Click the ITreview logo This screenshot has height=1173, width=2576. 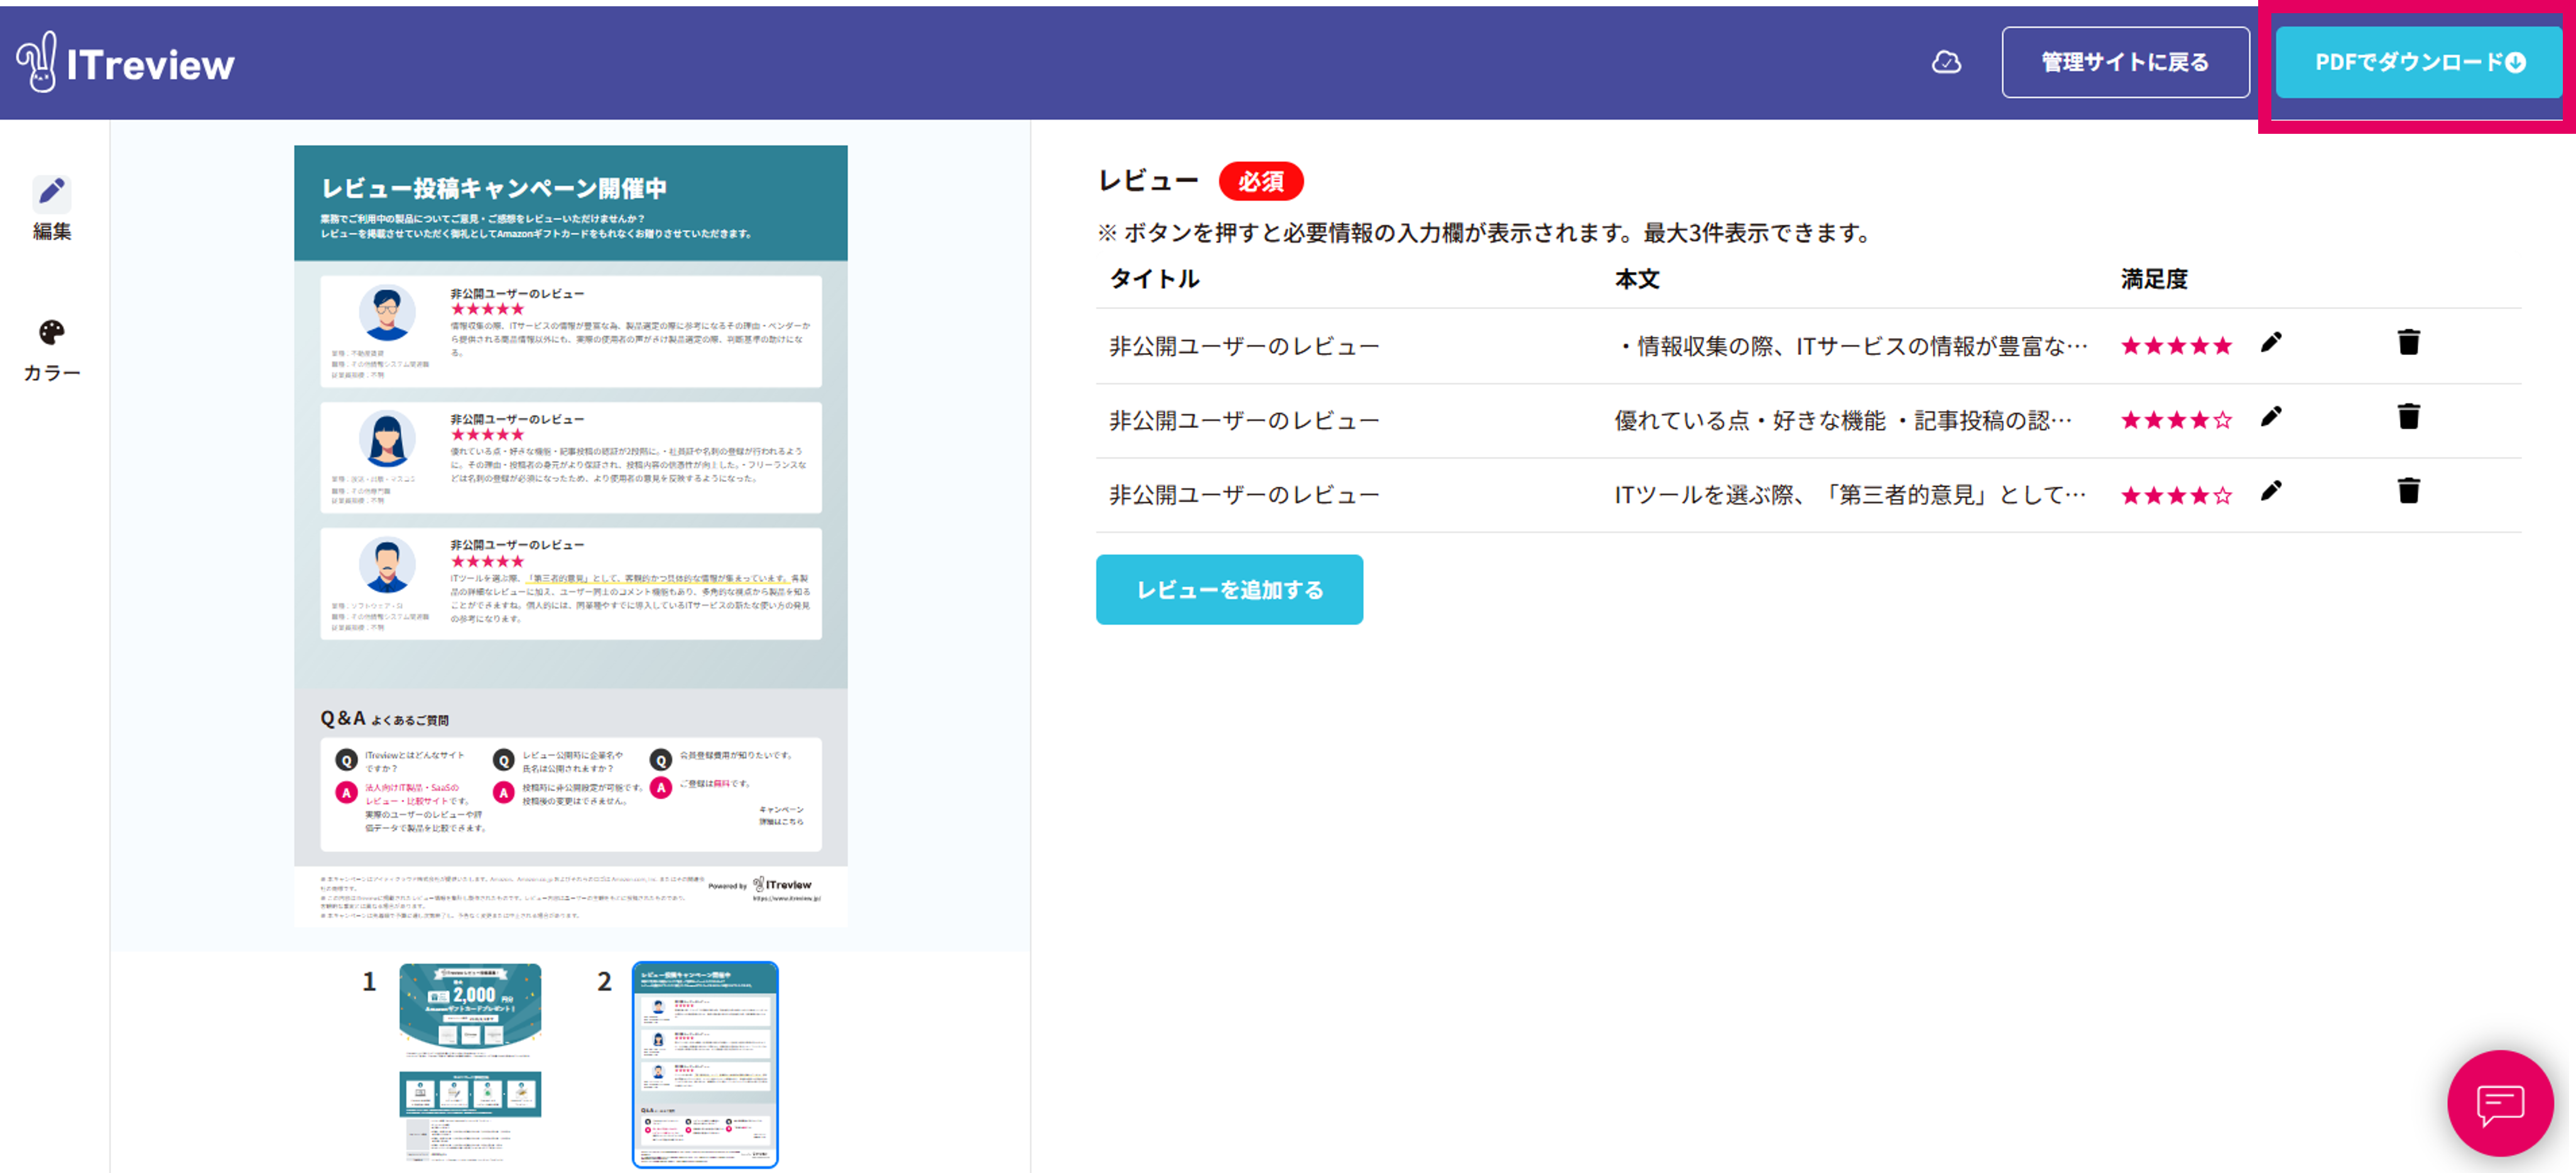126,63
